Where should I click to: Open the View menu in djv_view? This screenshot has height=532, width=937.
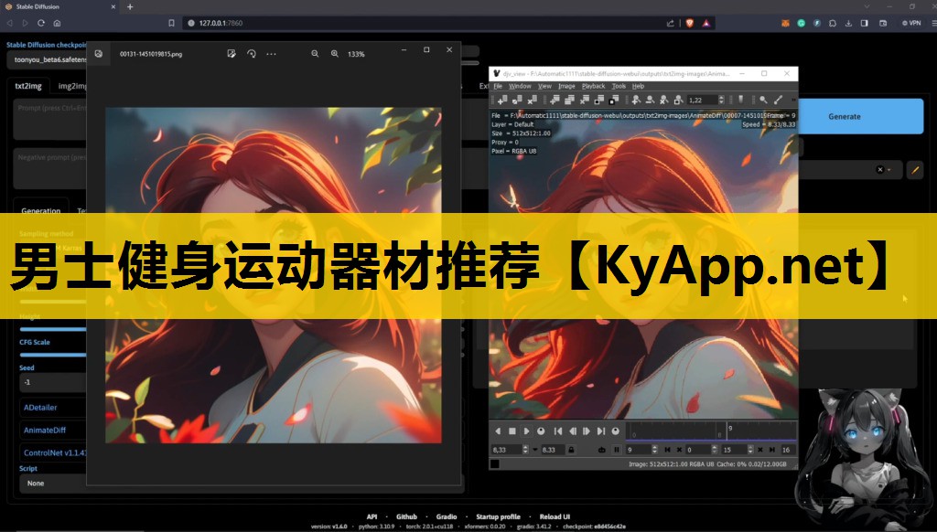coord(544,86)
